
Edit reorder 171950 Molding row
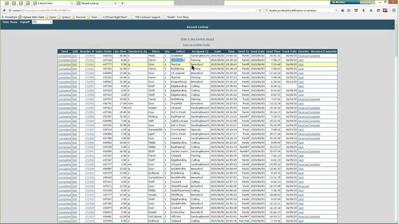tap(75, 117)
